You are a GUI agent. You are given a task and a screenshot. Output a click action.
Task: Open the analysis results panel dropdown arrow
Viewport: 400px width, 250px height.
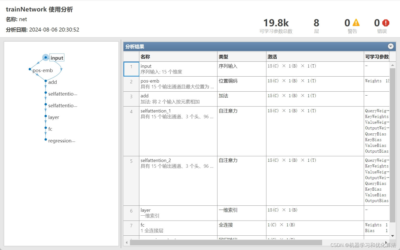pos(391,46)
